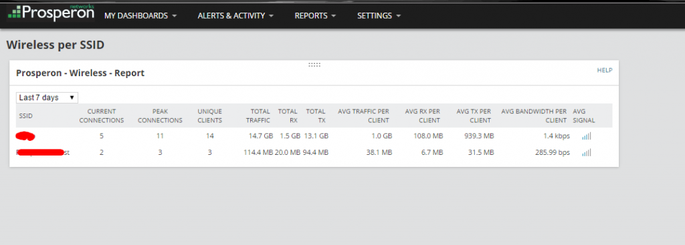Click the first redacted SSID name

pos(25,136)
